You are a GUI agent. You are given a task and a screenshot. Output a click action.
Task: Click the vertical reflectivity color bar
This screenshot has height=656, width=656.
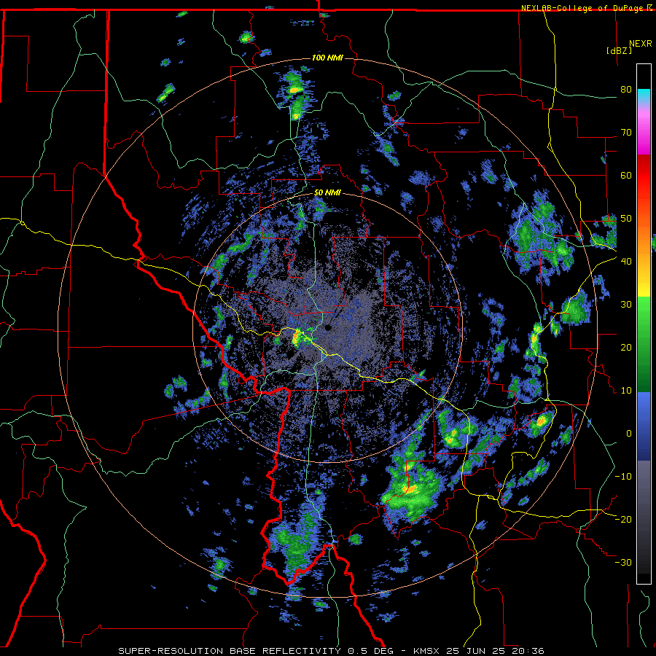[644, 324]
